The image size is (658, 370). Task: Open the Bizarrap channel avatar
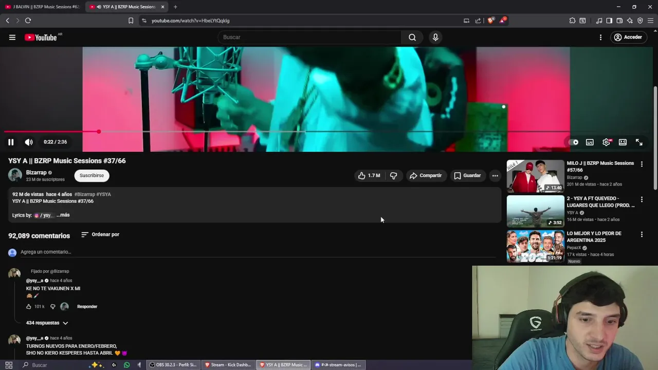[x=15, y=175]
